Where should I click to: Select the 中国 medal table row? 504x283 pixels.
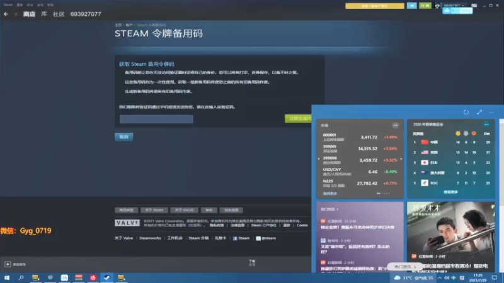coord(452,142)
